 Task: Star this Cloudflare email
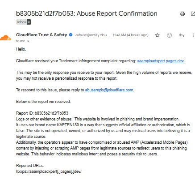pyautogui.click(x=157, y=35)
